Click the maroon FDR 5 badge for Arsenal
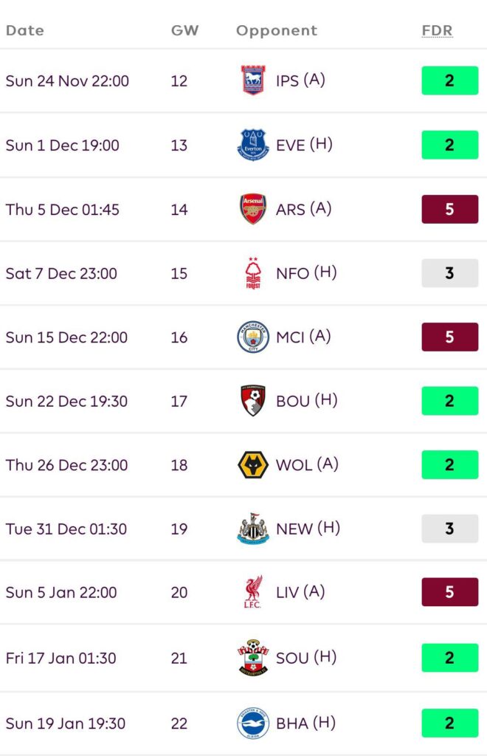Image resolution: width=487 pixels, height=756 pixels. [449, 209]
